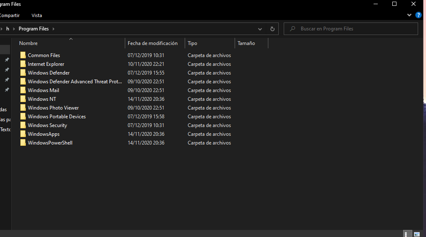The height and width of the screenshot is (237, 426).
Task: Focus the Buscar en Program Files field
Action: coord(351,29)
